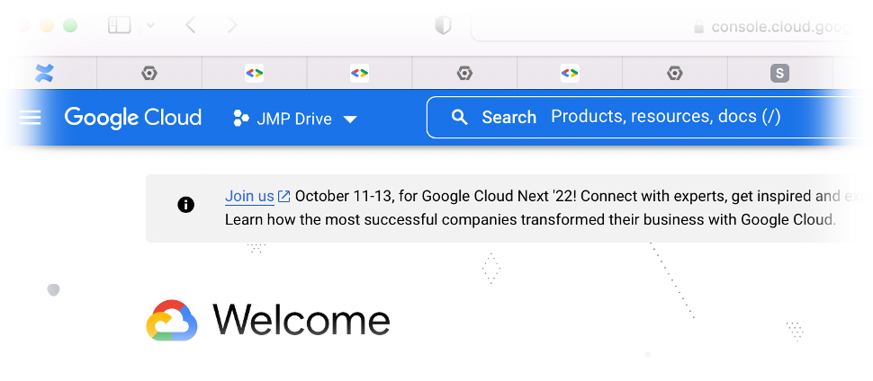Click the external-link icon after Join us
Image resolution: width=873 pixels, height=381 pixels.
[x=284, y=197]
